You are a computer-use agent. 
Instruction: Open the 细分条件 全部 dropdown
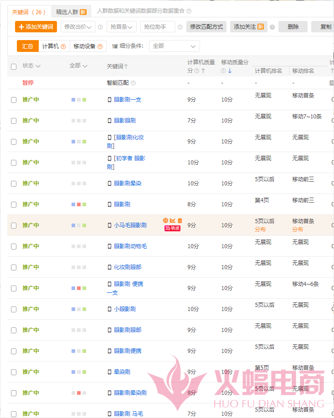[174, 46]
